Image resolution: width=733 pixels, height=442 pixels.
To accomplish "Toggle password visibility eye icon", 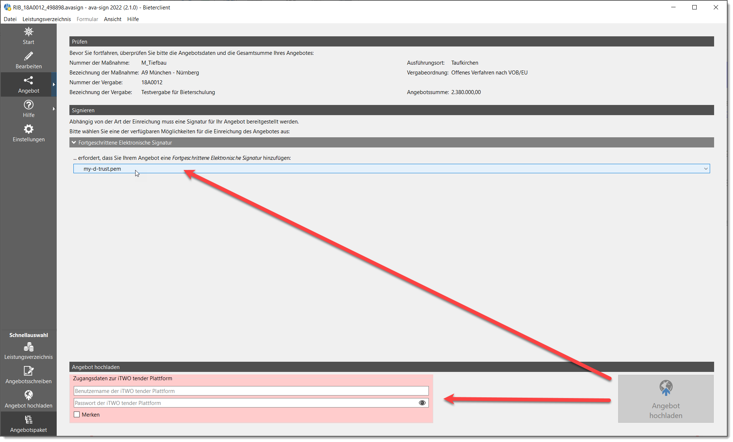I will click(x=422, y=403).
